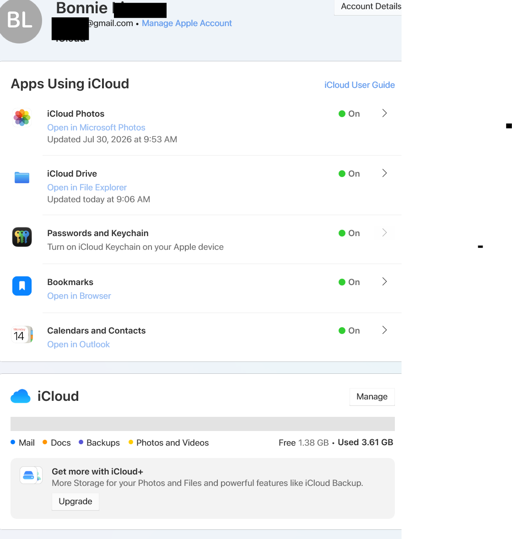
Task: Click Open in Microsoft Photos
Action: click(x=96, y=128)
